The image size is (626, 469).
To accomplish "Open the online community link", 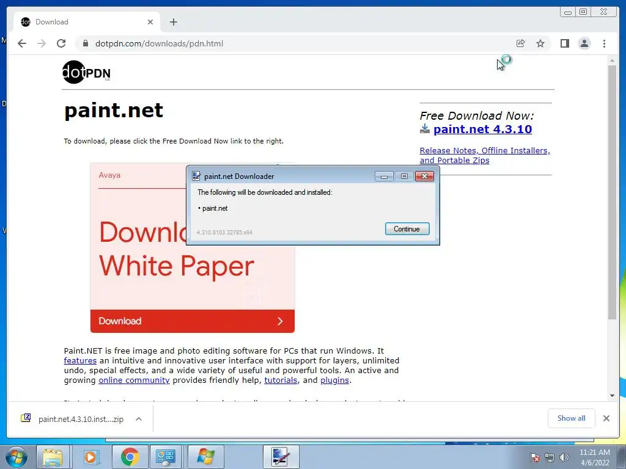I will point(134,380).
